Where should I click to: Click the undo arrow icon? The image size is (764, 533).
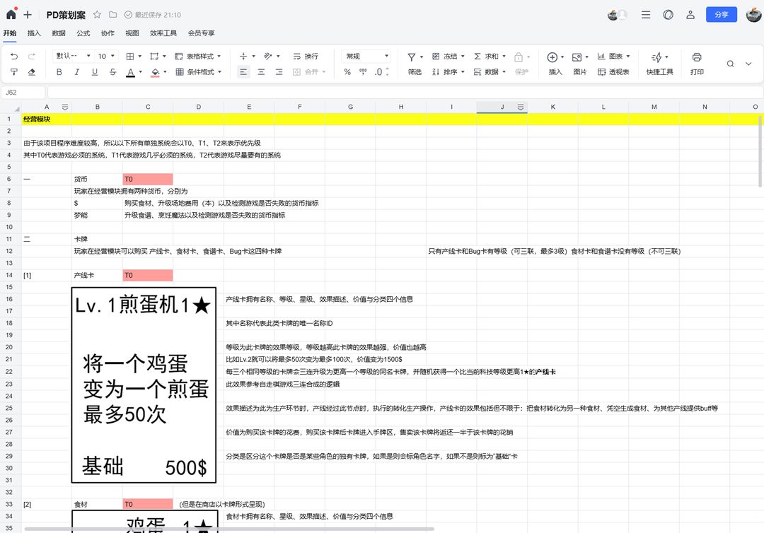coord(14,57)
